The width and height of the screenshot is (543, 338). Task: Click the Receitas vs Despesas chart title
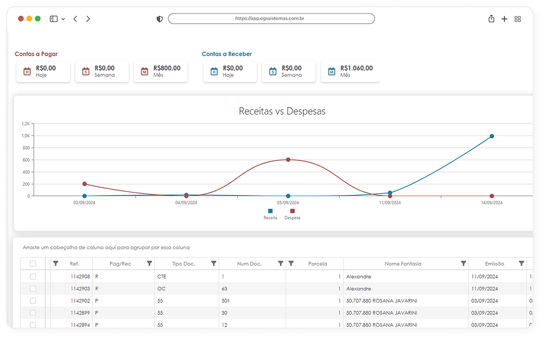click(x=282, y=111)
